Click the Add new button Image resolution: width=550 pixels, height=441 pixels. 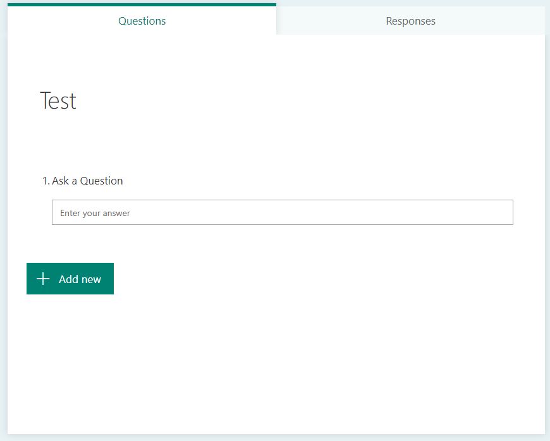click(x=70, y=279)
